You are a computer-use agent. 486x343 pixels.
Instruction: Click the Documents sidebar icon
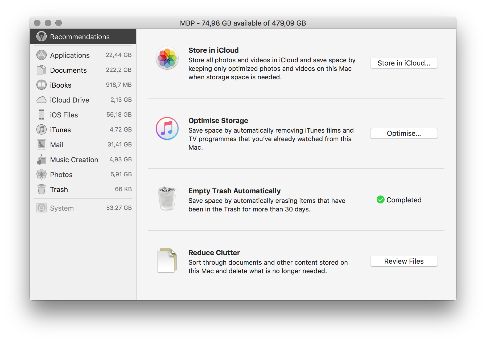[x=42, y=70]
